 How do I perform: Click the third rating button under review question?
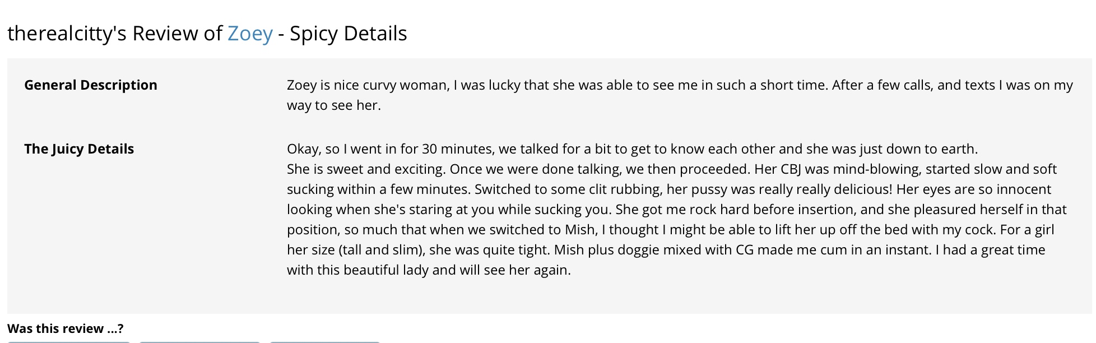click(325, 341)
